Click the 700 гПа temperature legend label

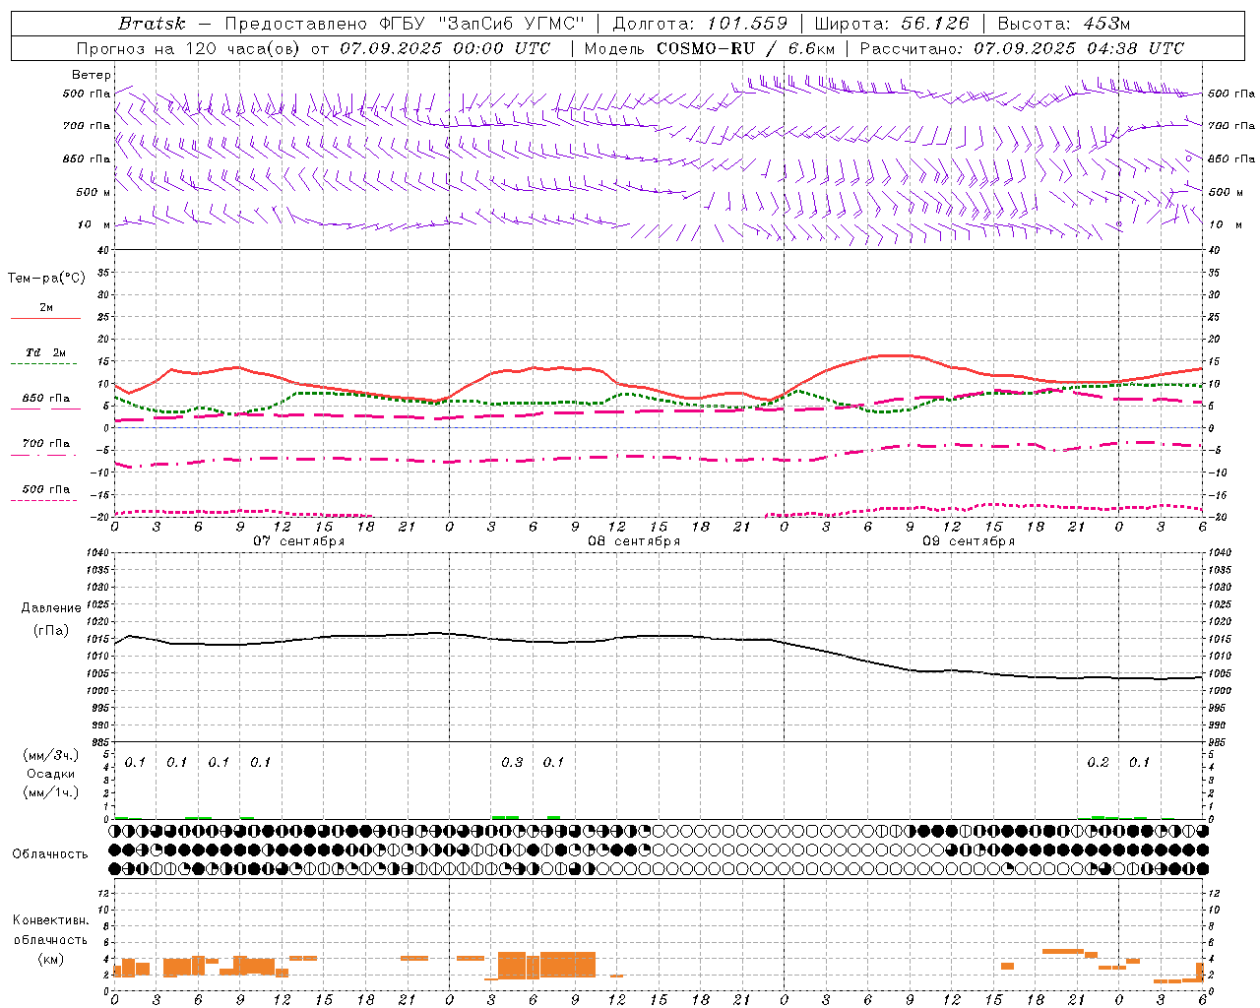point(46,443)
